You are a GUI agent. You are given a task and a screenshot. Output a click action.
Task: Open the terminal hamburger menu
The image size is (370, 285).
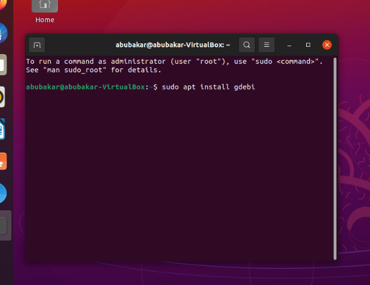click(266, 45)
